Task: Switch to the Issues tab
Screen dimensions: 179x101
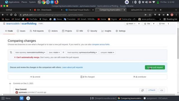Action: [x=21, y=31]
